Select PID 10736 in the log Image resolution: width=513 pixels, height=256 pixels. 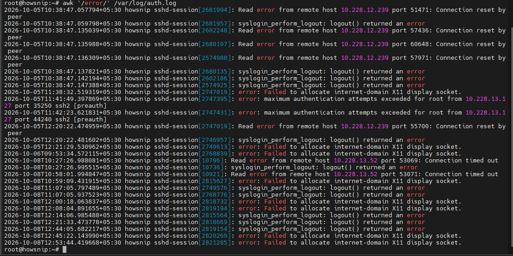pos(211,167)
